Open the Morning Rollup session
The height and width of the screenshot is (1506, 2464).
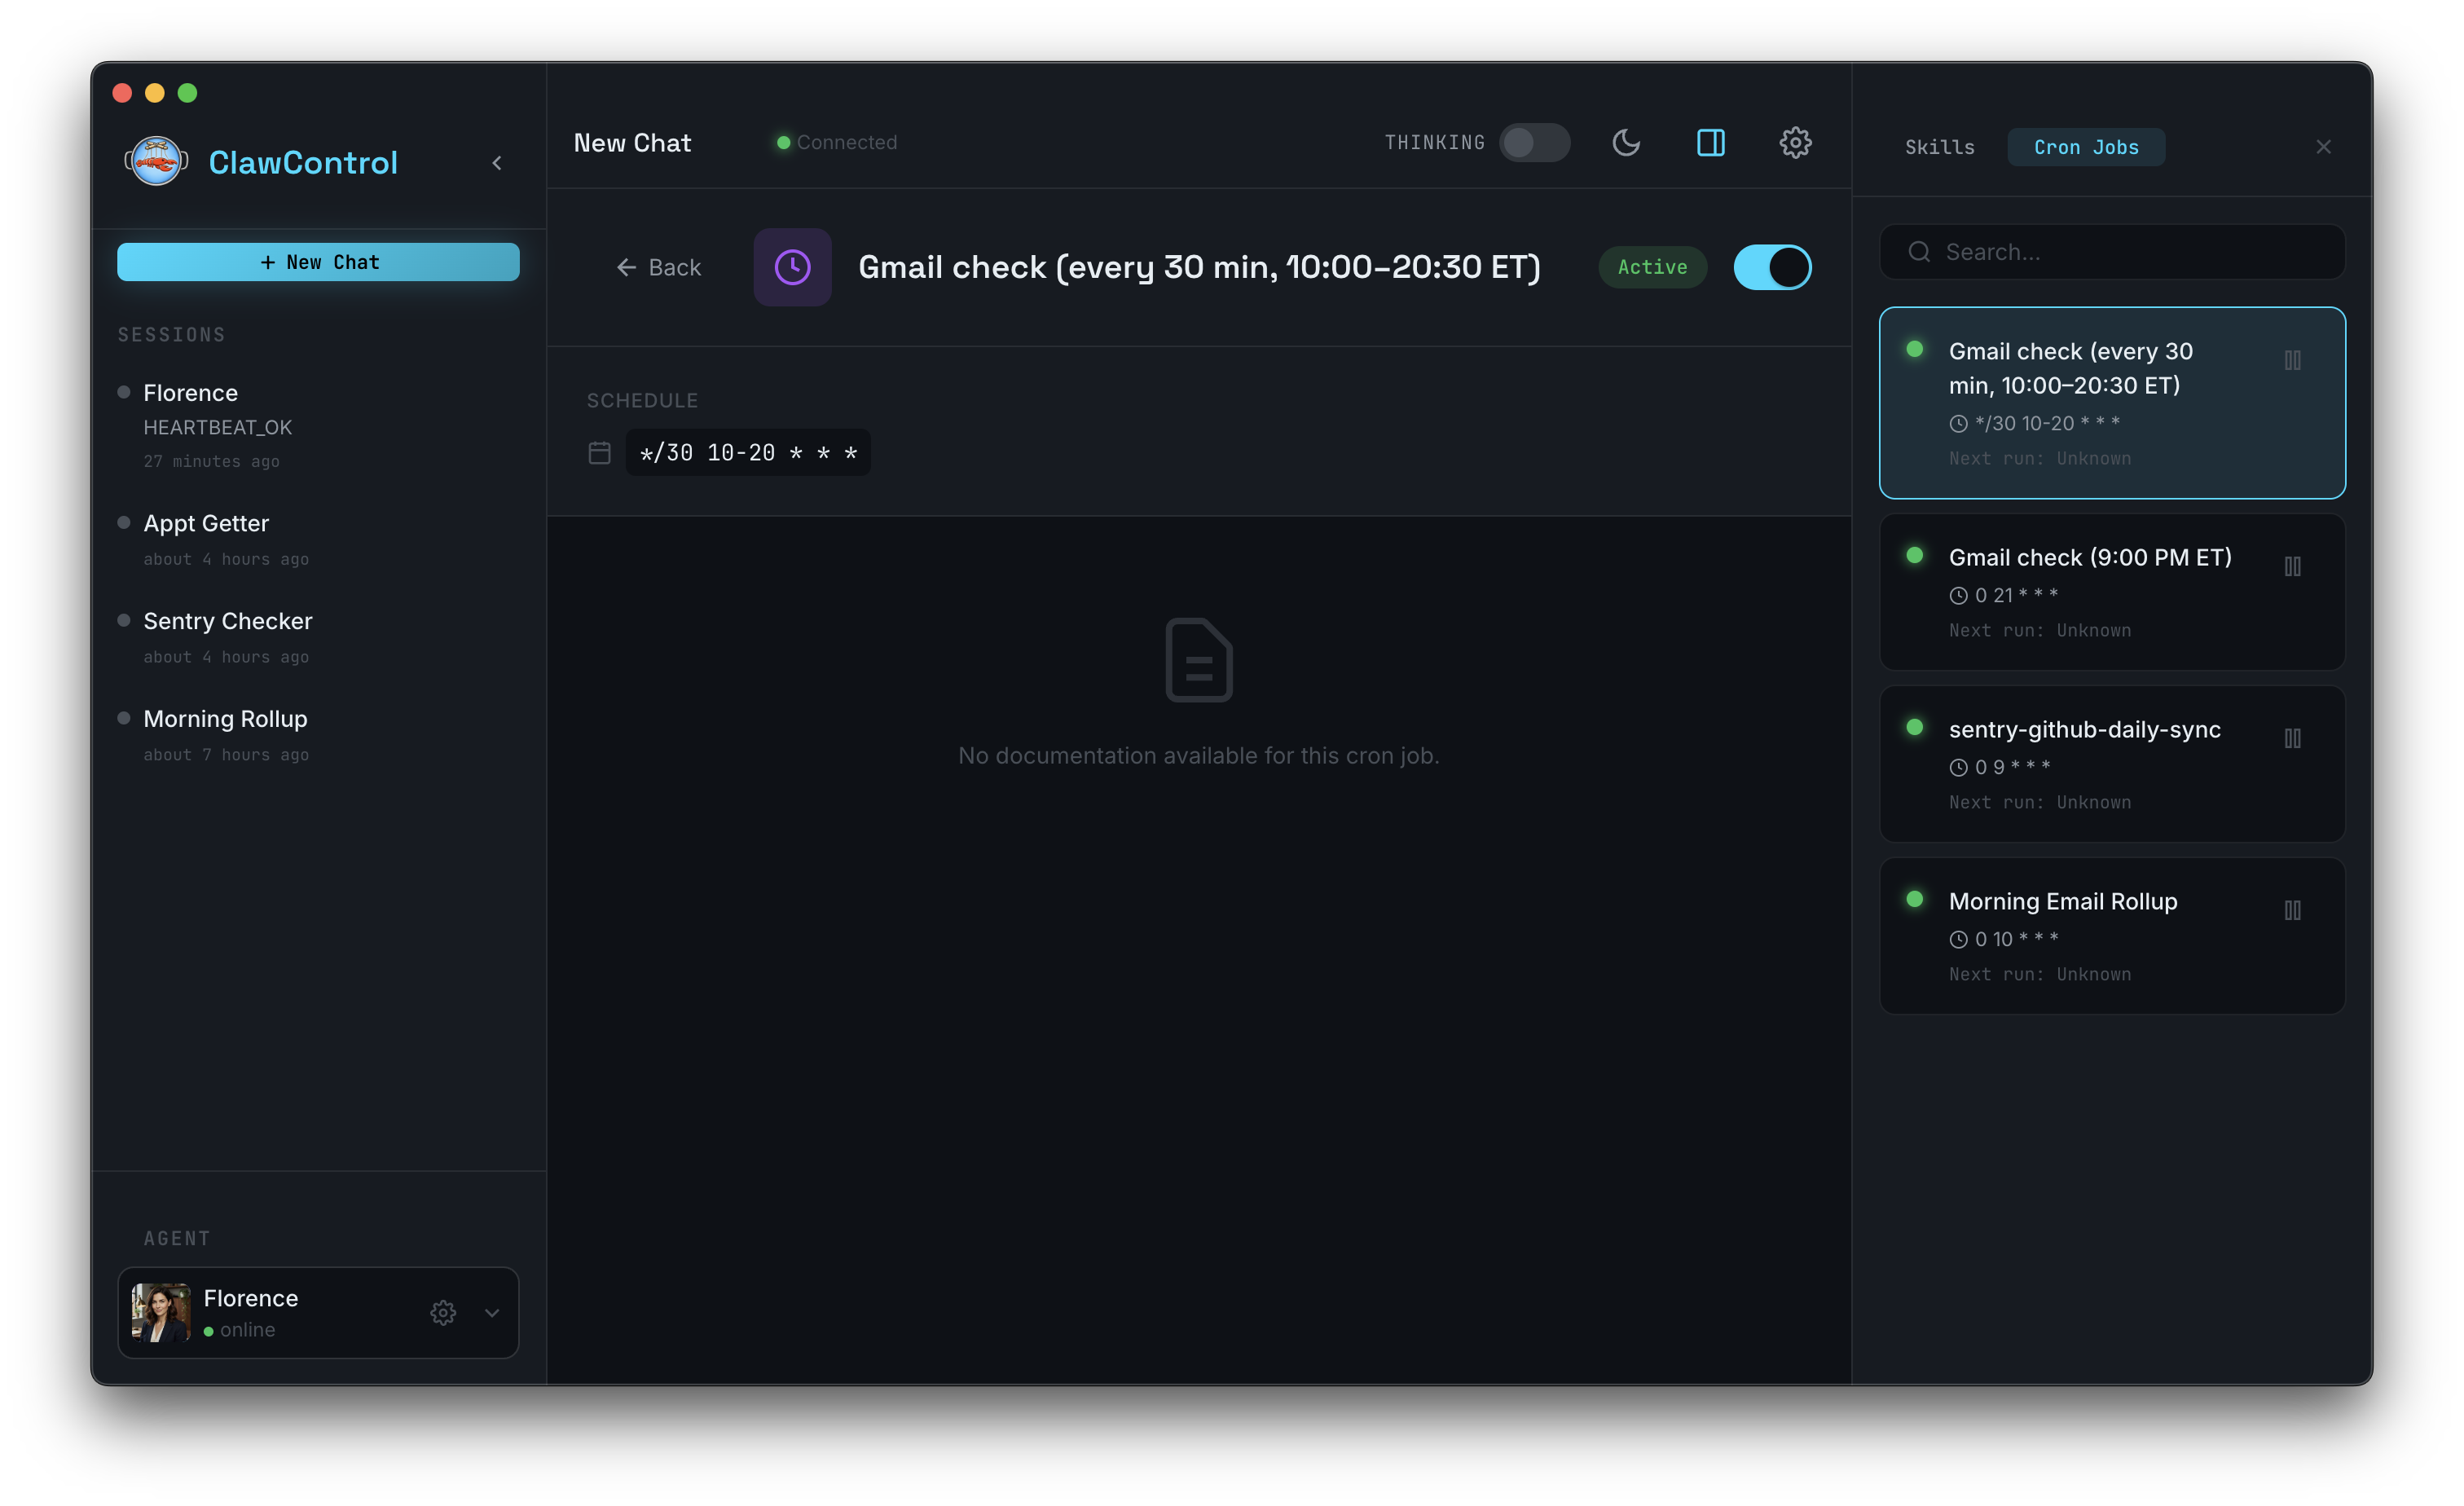pyautogui.click(x=224, y=718)
